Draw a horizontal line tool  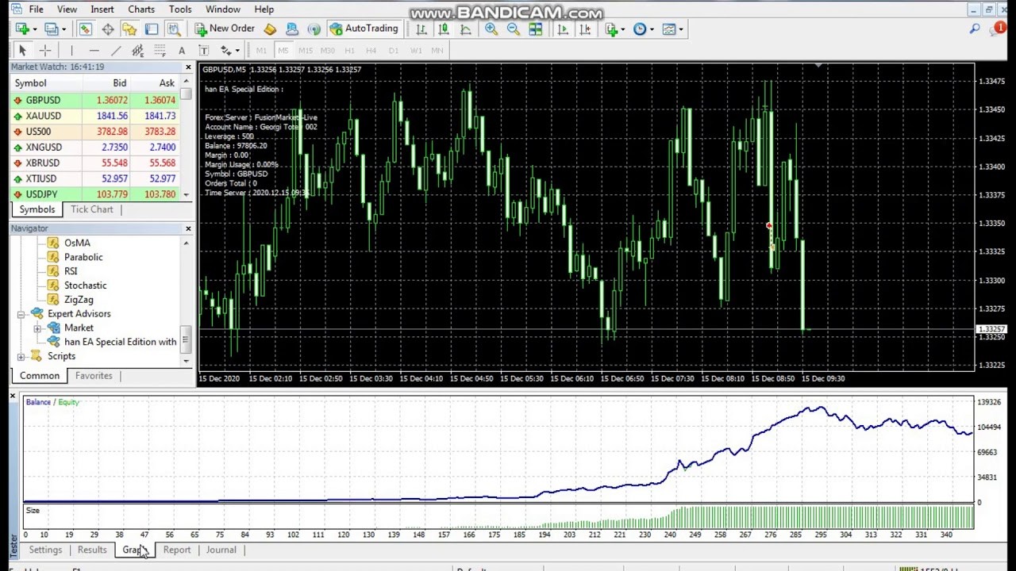[x=94, y=51]
